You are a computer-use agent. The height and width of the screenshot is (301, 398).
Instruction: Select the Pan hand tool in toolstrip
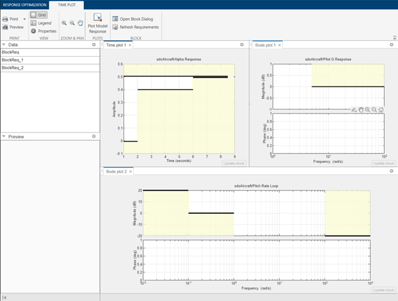coord(81,22)
